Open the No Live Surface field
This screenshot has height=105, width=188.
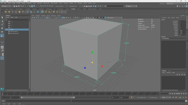click(x=60, y=6)
